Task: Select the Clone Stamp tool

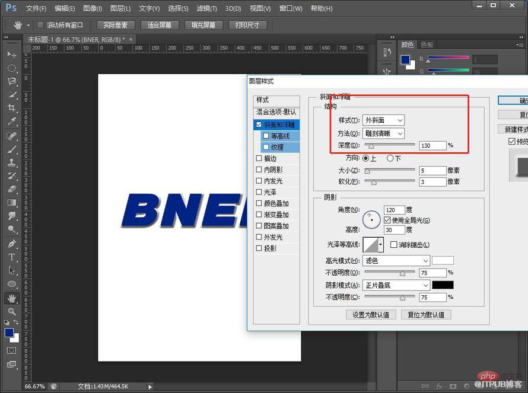Action: [x=12, y=162]
